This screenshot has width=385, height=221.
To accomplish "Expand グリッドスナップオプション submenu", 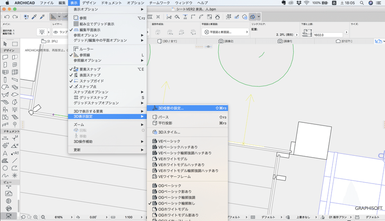I will point(107,103).
